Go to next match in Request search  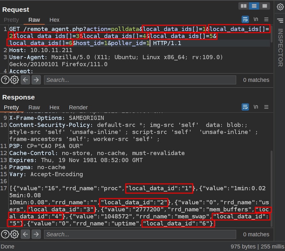(36, 80)
